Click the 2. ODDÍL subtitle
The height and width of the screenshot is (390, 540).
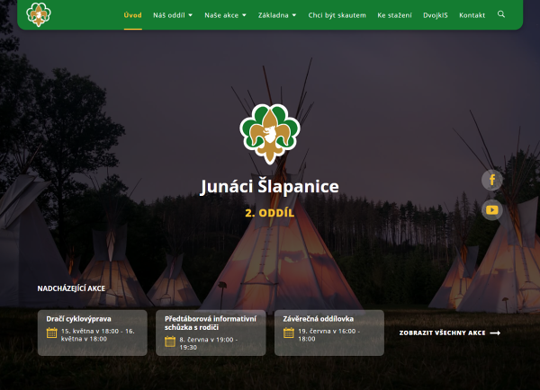coord(270,213)
